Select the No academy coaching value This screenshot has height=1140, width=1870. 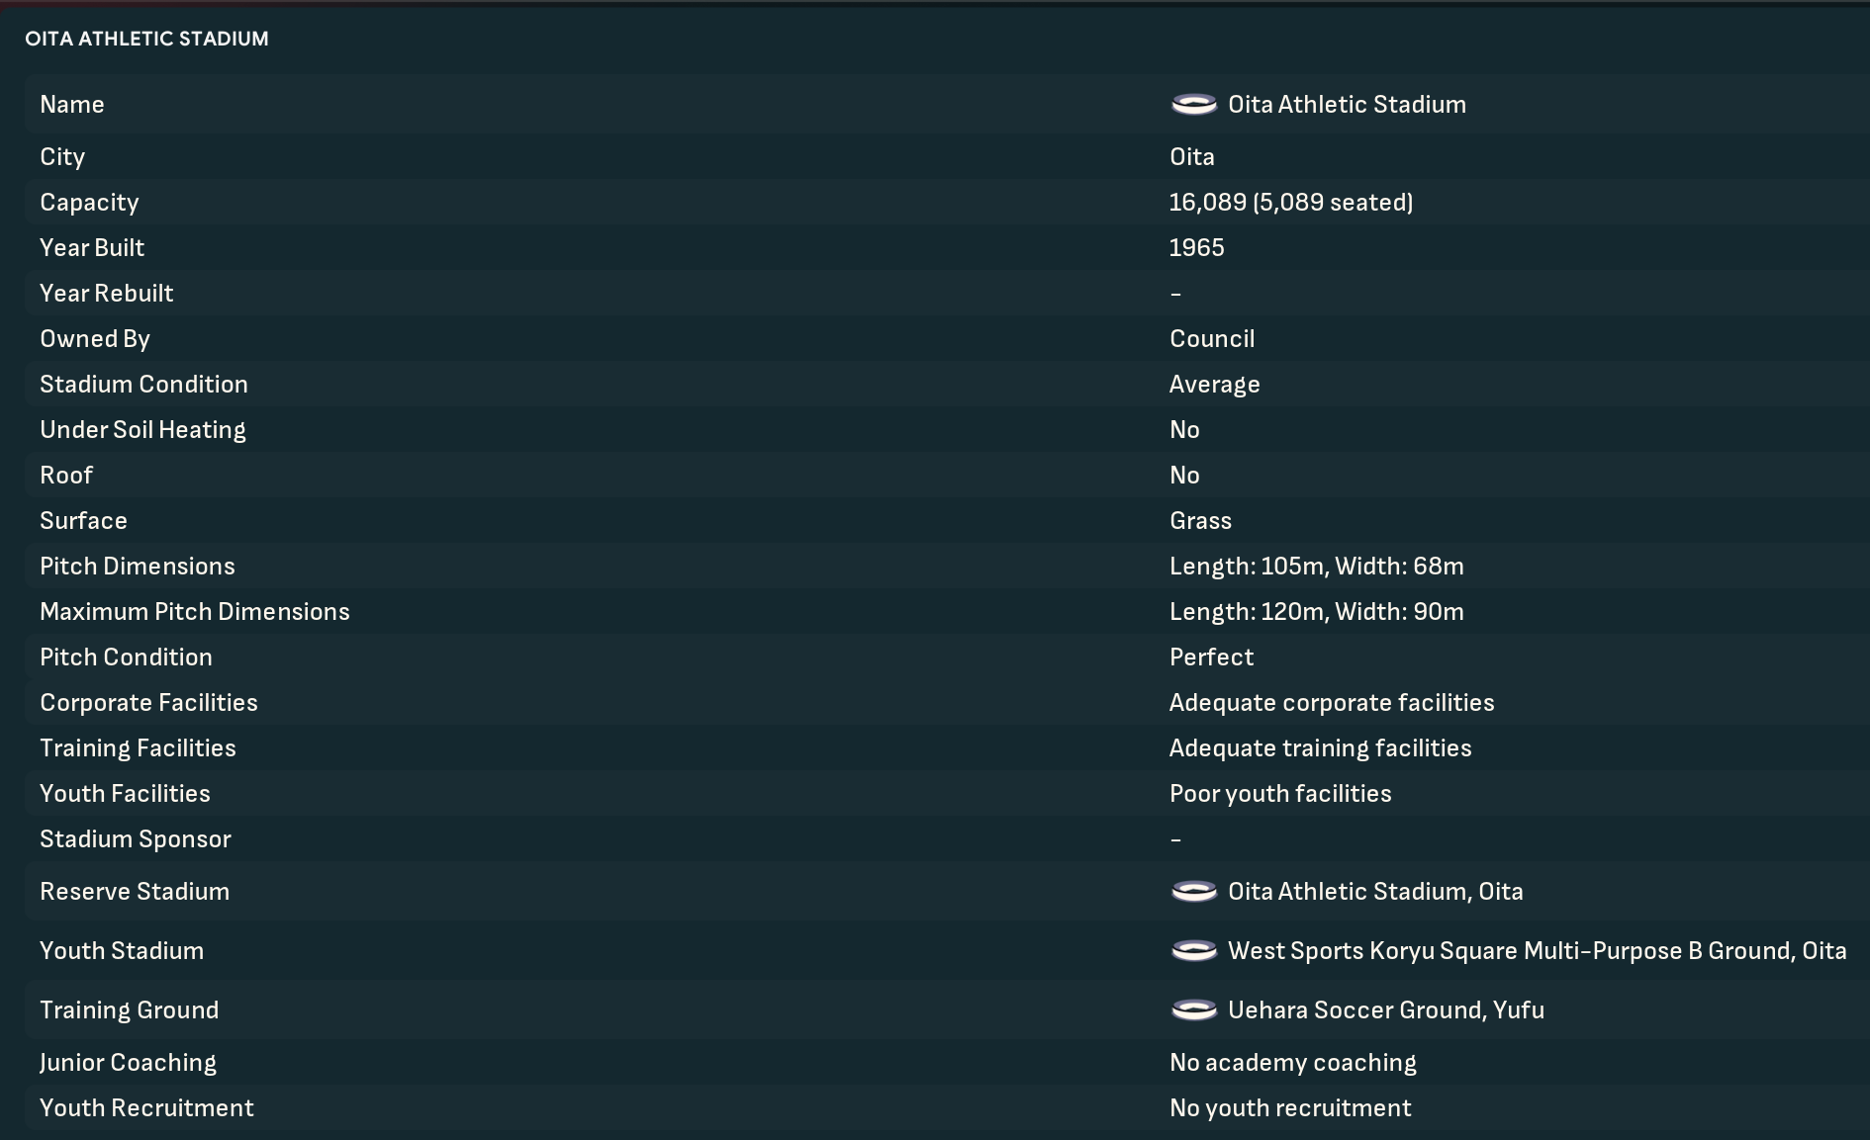click(1292, 1062)
